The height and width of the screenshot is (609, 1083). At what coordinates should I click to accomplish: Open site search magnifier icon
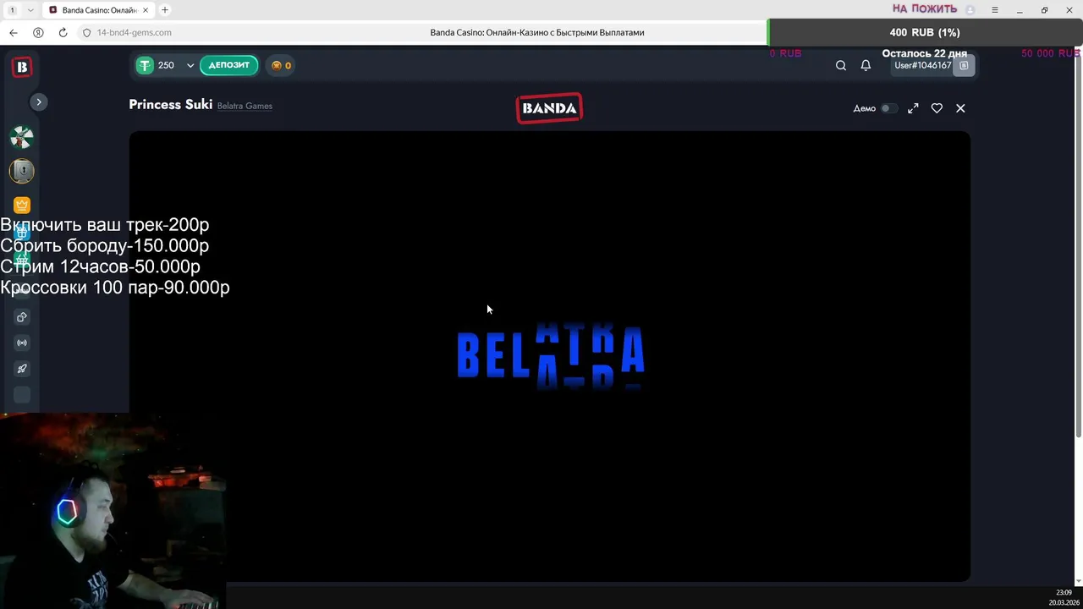(841, 65)
